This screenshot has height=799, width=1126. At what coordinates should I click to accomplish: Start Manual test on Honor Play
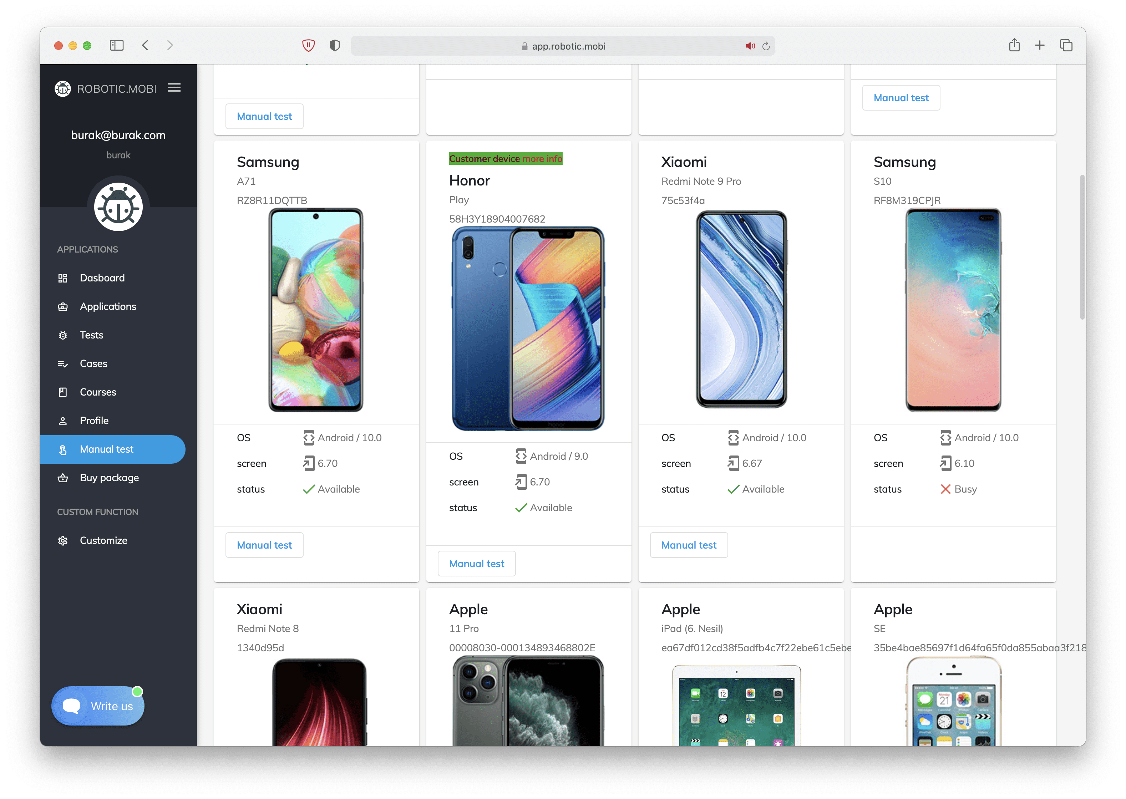[476, 564]
